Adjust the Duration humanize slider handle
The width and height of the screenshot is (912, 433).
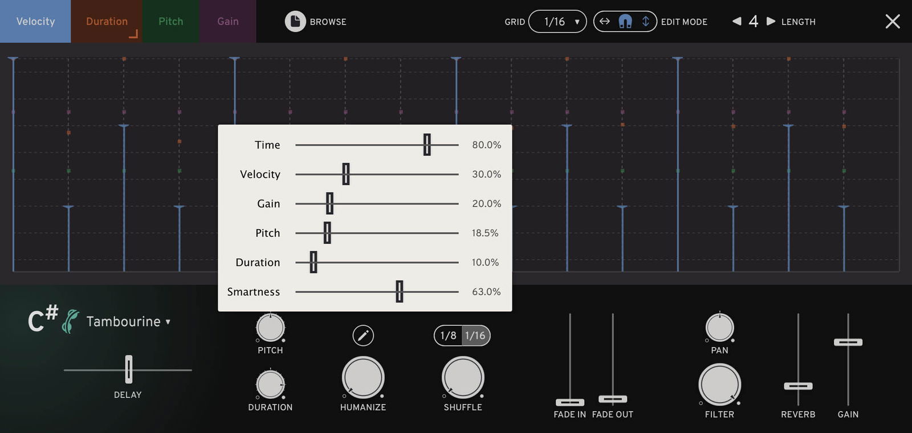tap(313, 262)
